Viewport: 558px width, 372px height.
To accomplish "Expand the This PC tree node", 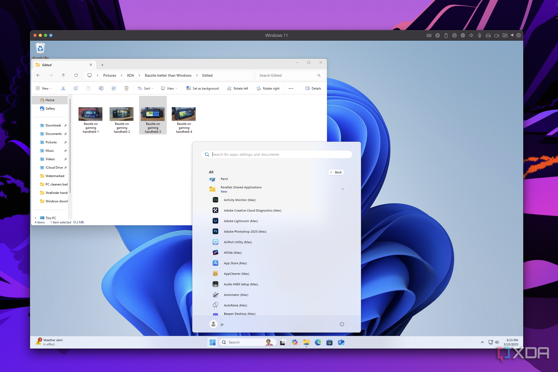I will pyautogui.click(x=36, y=218).
